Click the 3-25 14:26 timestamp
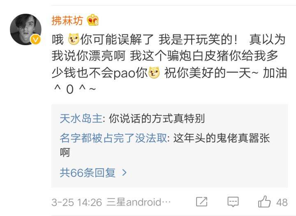This screenshot has width=296, height=216. click(x=76, y=202)
